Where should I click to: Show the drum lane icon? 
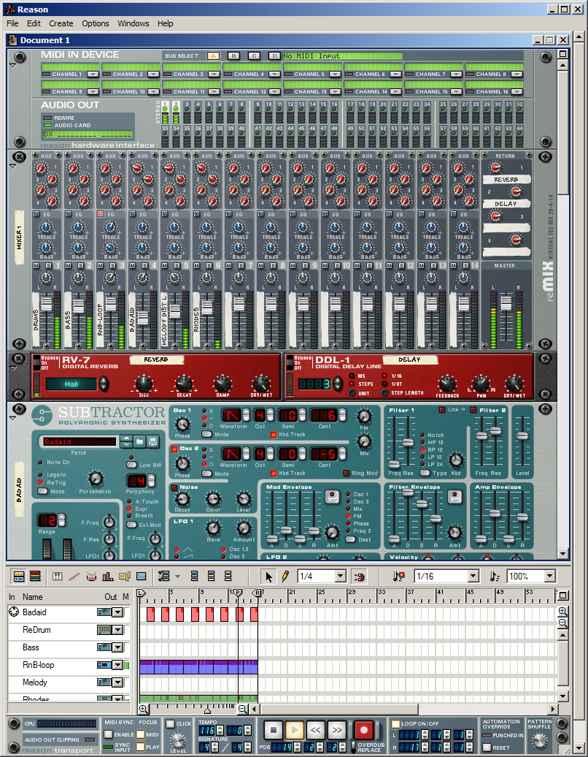click(x=91, y=576)
